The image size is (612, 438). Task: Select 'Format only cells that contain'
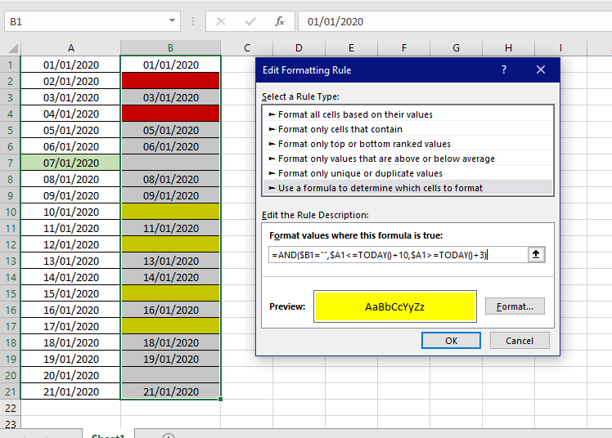click(408, 129)
